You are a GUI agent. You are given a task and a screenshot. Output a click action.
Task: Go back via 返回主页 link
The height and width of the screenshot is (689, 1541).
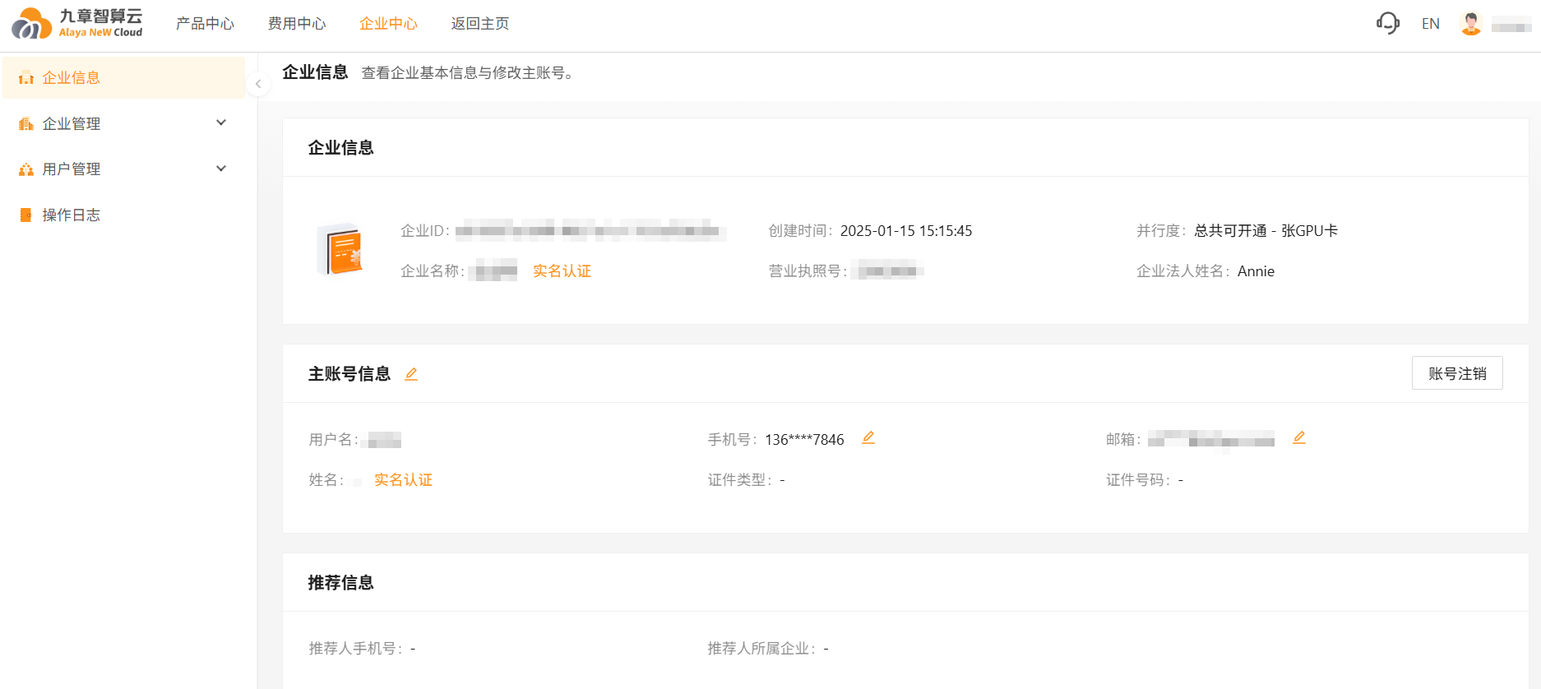pyautogui.click(x=480, y=24)
